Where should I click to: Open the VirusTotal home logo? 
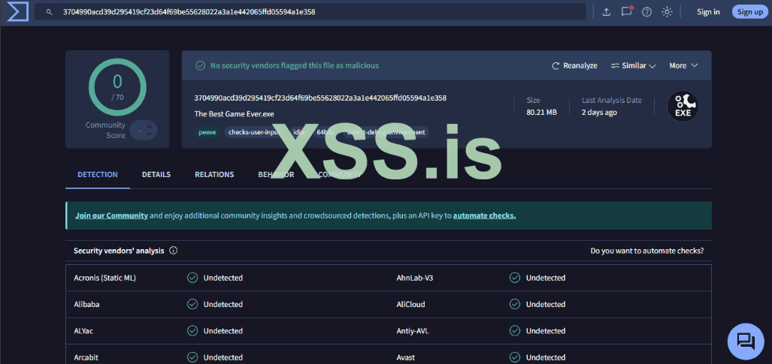click(x=17, y=11)
